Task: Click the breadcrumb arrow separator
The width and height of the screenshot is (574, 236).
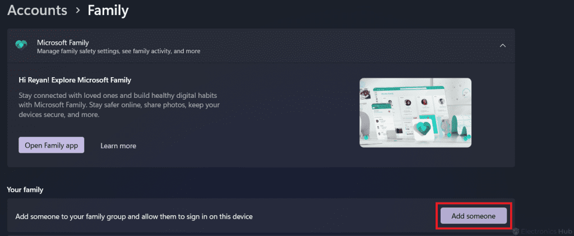Action: pyautogui.click(x=77, y=11)
